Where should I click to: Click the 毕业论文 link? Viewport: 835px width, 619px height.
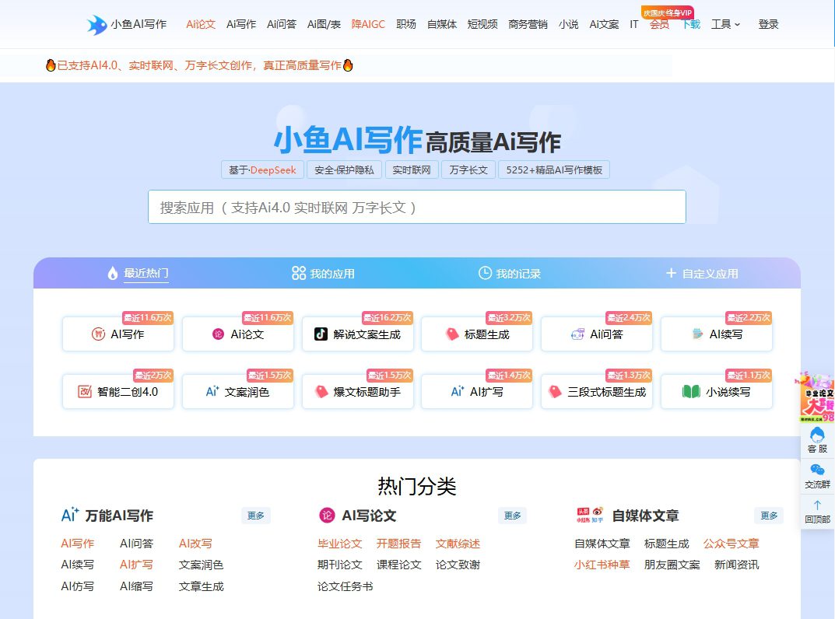point(339,544)
